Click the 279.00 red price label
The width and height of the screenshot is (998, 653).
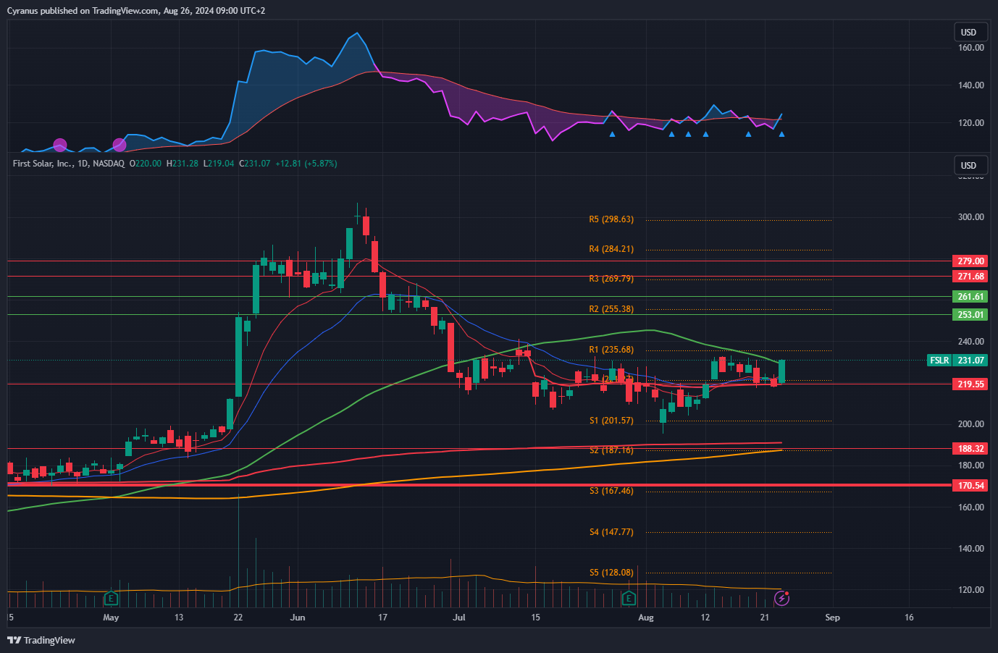click(971, 261)
